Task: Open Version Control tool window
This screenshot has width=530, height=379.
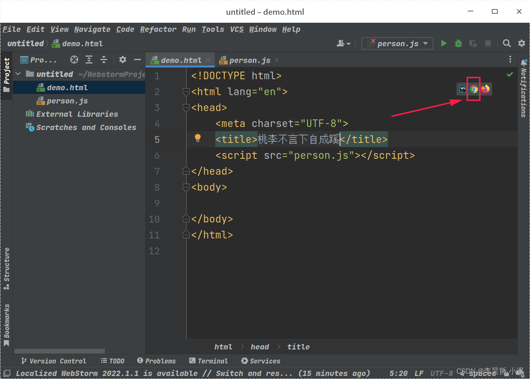Action: 54,361
